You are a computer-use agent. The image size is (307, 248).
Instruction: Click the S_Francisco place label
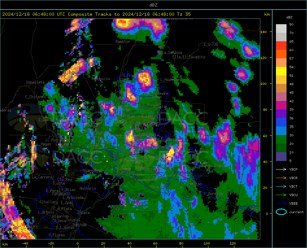pyautogui.click(x=134, y=75)
